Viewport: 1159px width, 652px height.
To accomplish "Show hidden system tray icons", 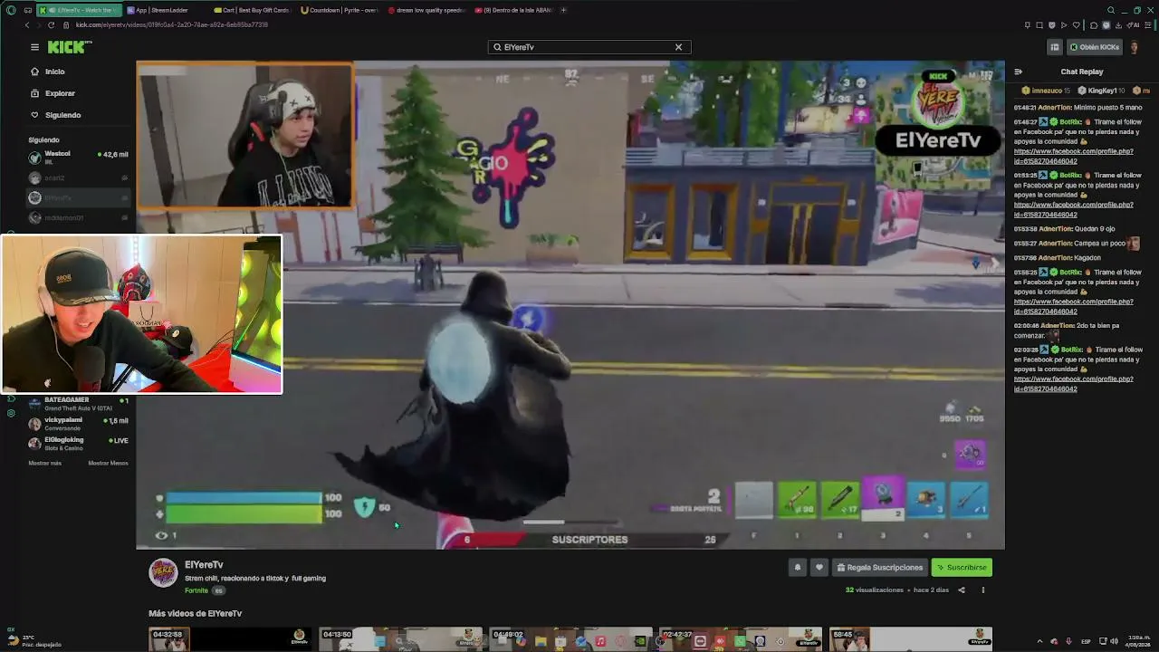I will (x=1039, y=641).
